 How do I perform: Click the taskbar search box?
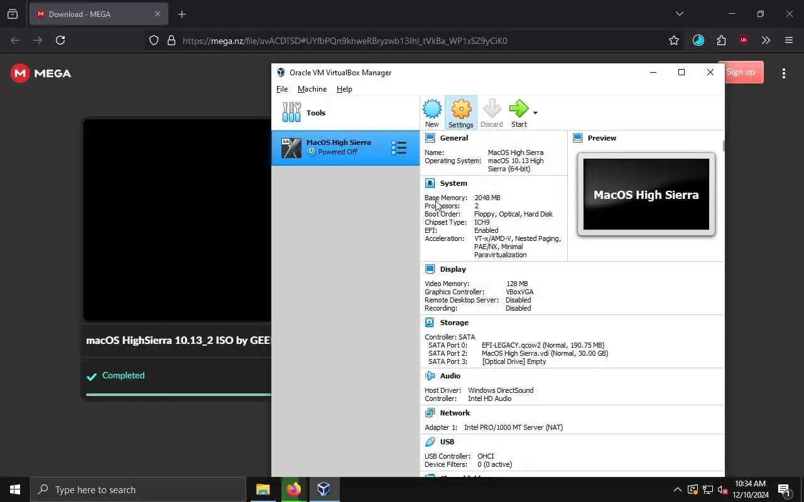coord(138,489)
